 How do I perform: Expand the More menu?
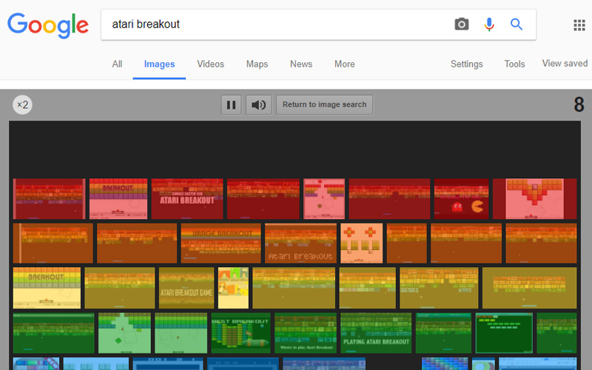[344, 64]
